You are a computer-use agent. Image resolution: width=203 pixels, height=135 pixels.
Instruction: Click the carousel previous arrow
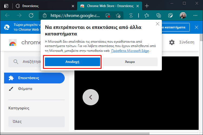point(91,97)
